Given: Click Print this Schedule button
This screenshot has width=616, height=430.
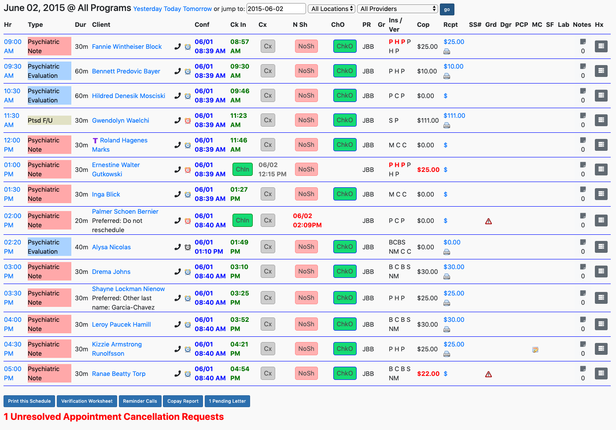Looking at the screenshot, I should click(x=29, y=401).
